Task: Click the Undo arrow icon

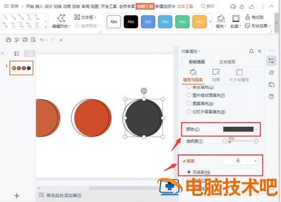Action: click(x=41, y=40)
